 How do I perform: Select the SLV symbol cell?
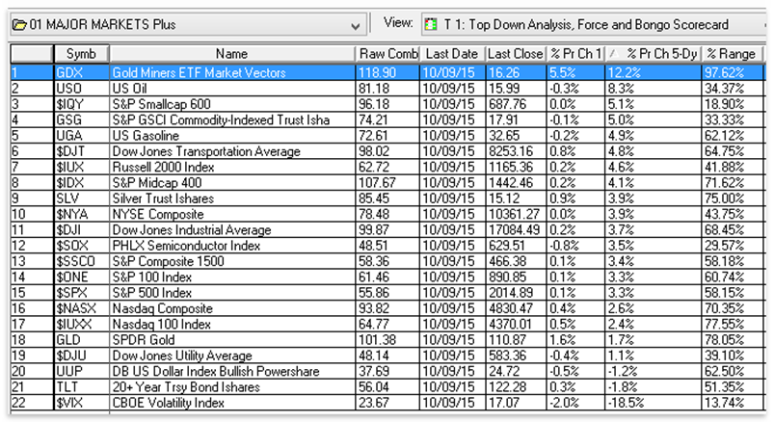pyautogui.click(x=81, y=198)
